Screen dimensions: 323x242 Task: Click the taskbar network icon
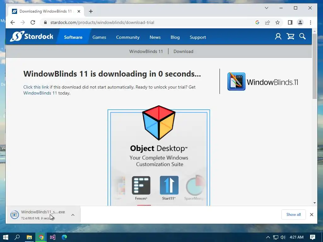[x=275, y=237]
